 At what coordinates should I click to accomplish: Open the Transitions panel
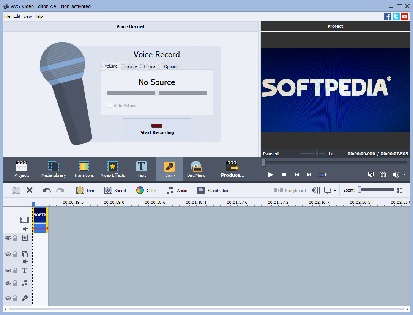(84, 169)
